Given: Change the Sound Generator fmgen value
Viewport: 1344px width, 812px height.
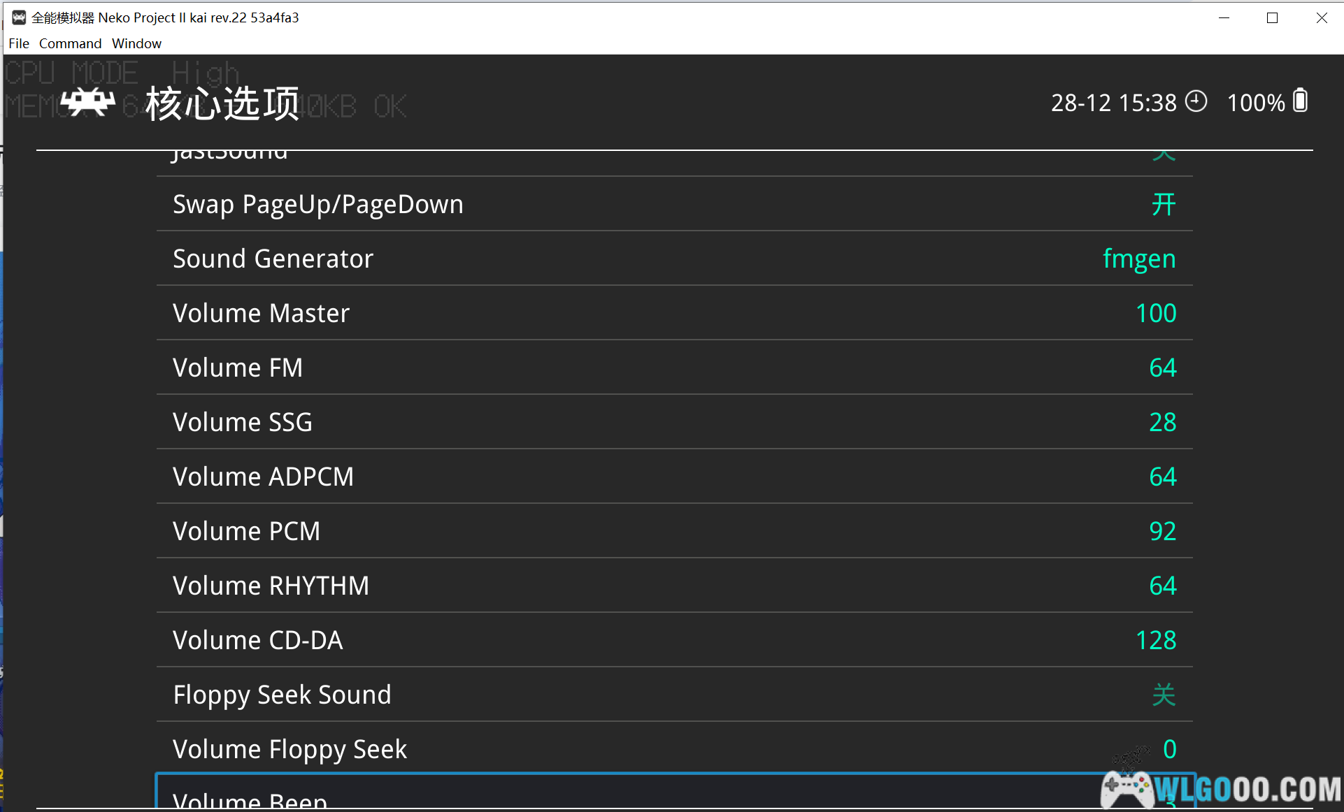Looking at the screenshot, I should 1138,259.
